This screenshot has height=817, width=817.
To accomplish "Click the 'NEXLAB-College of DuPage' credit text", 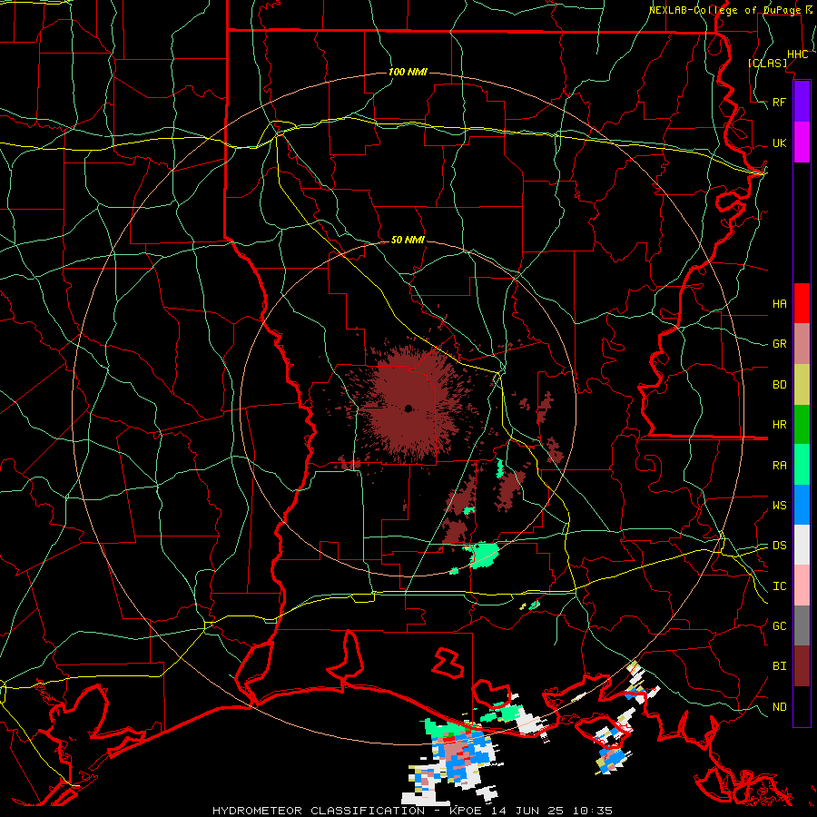I will [724, 10].
